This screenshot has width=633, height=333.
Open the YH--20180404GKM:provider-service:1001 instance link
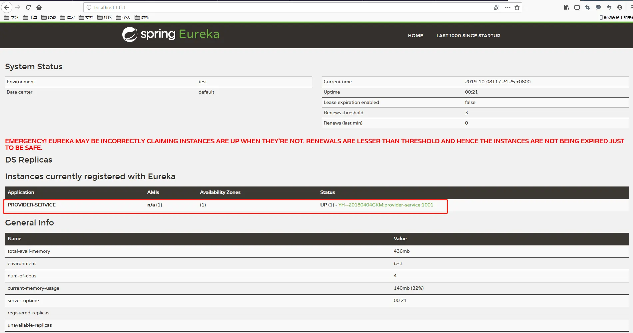coord(386,205)
